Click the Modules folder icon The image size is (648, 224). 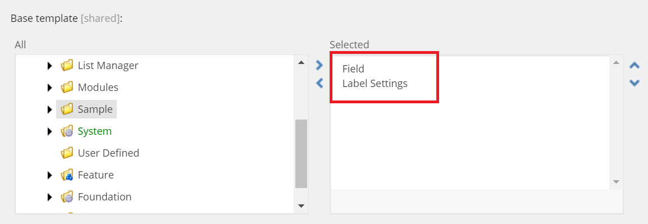pyautogui.click(x=66, y=87)
